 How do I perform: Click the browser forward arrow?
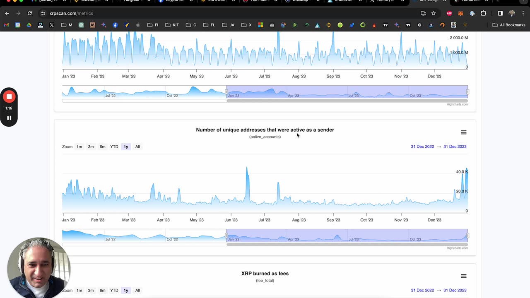(18, 13)
